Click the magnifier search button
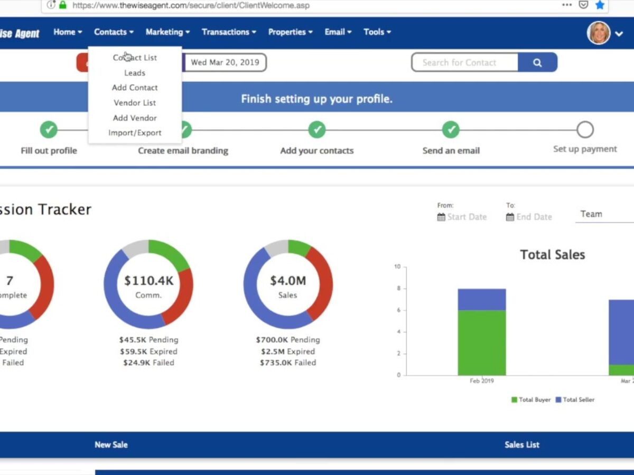 [x=537, y=62]
